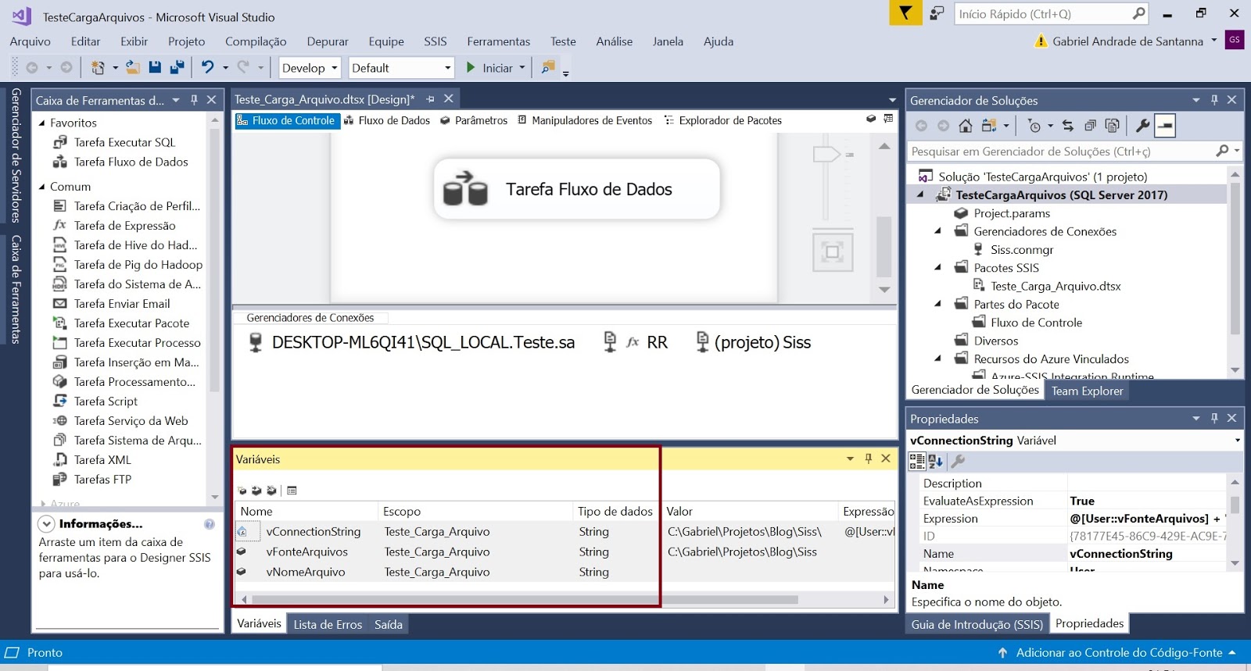Image resolution: width=1251 pixels, height=671 pixels.
Task: Open the Iniciar dropdown arrow
Action: pyautogui.click(x=522, y=68)
